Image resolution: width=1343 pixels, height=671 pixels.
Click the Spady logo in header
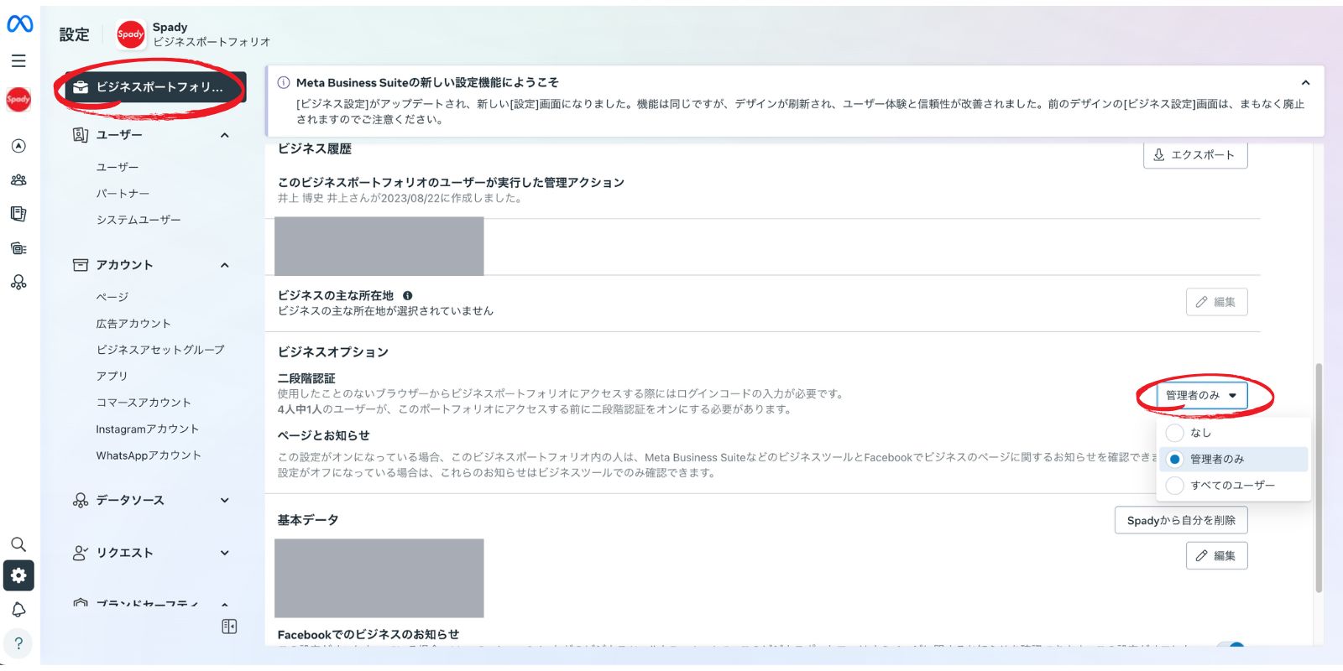click(x=130, y=34)
